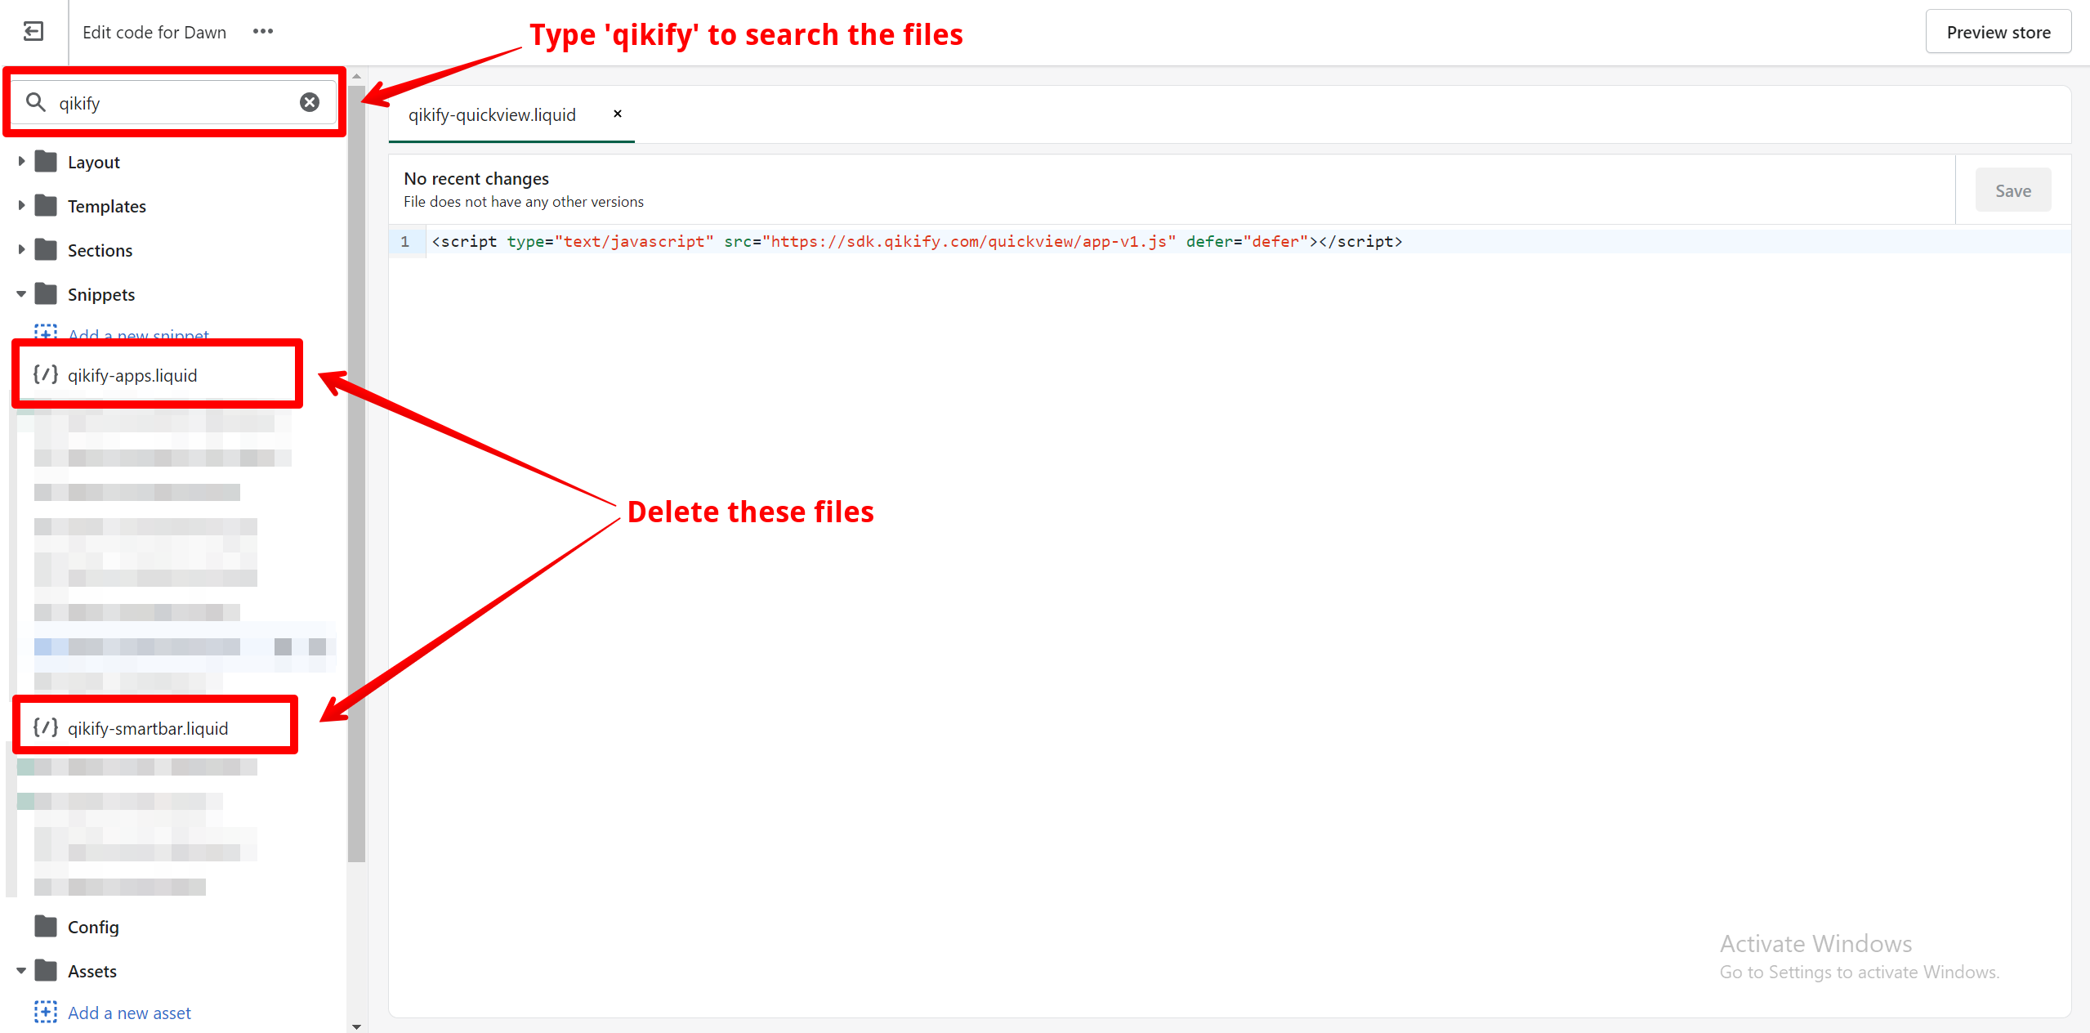Image resolution: width=2090 pixels, height=1033 pixels.
Task: Click the Preview store button
Action: 1998,32
